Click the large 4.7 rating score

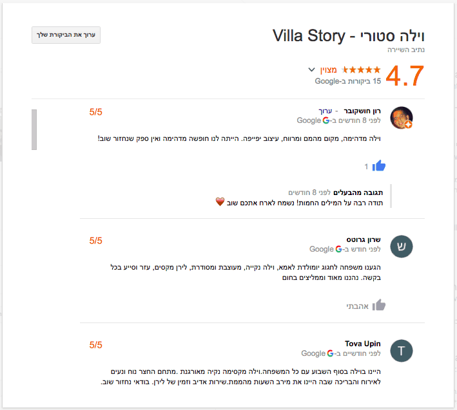click(x=405, y=76)
